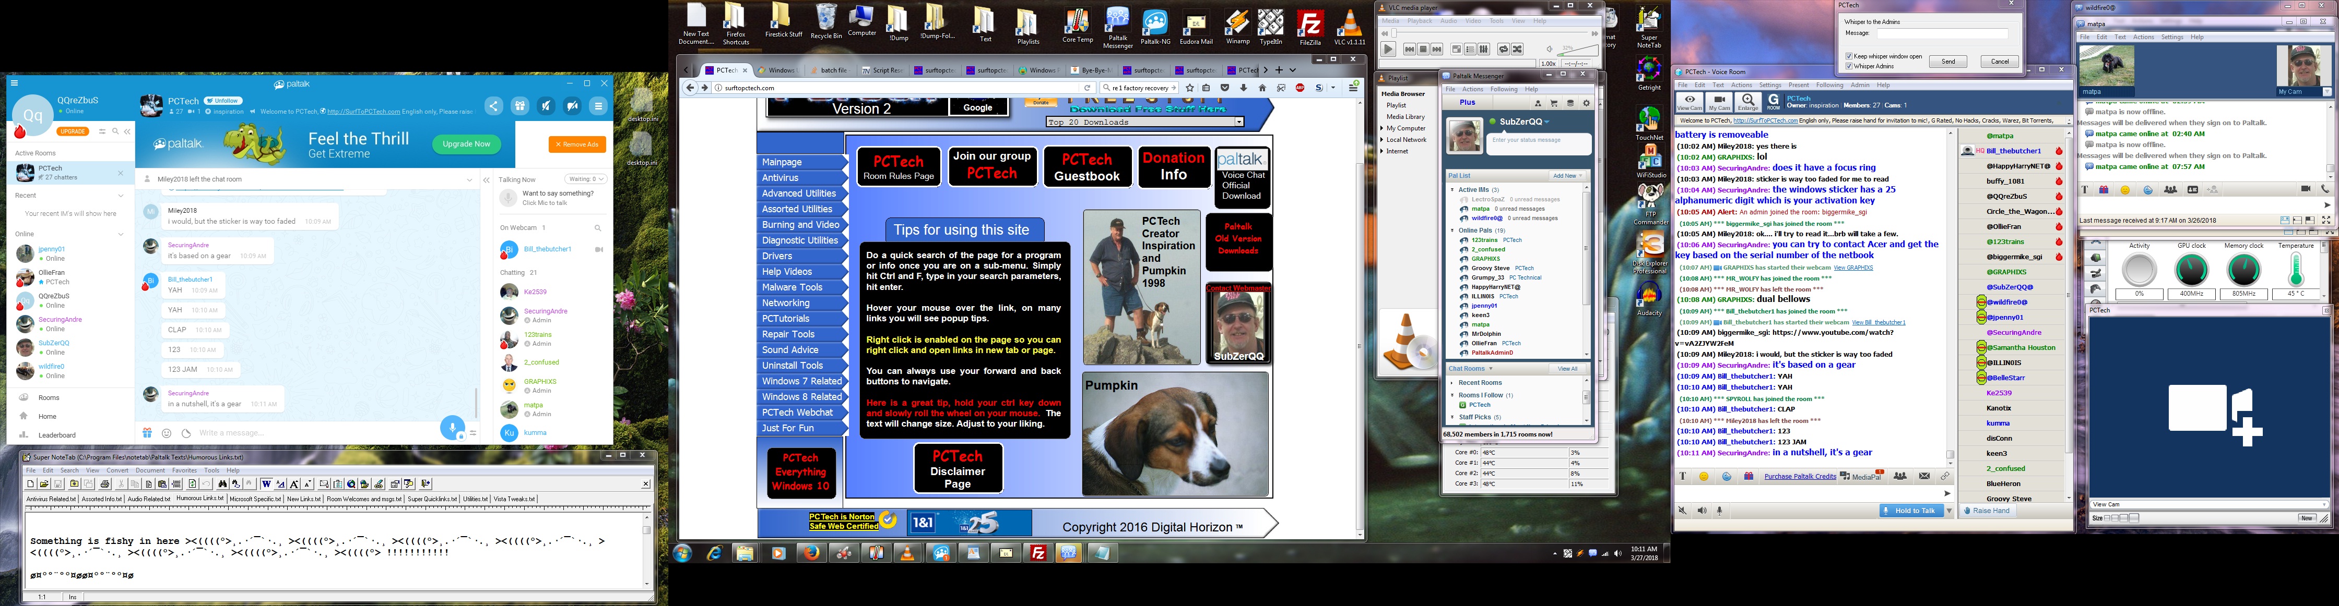Open Add New dropdown in Pal List
2339x606 pixels.
pyautogui.click(x=1567, y=176)
